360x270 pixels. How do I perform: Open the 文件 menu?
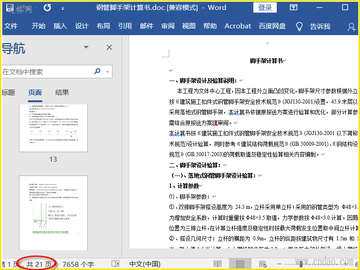11,26
